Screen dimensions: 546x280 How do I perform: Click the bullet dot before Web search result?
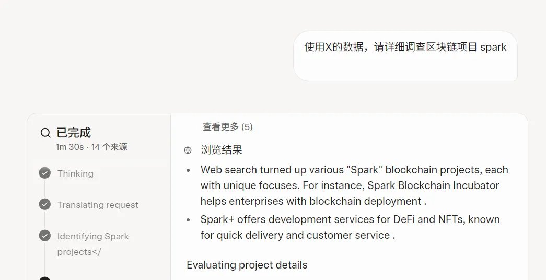(x=188, y=170)
